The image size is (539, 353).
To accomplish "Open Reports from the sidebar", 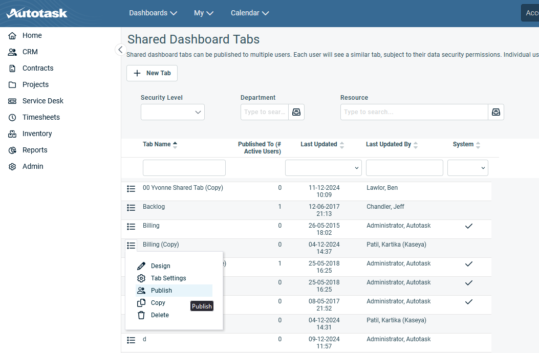I will 35,150.
